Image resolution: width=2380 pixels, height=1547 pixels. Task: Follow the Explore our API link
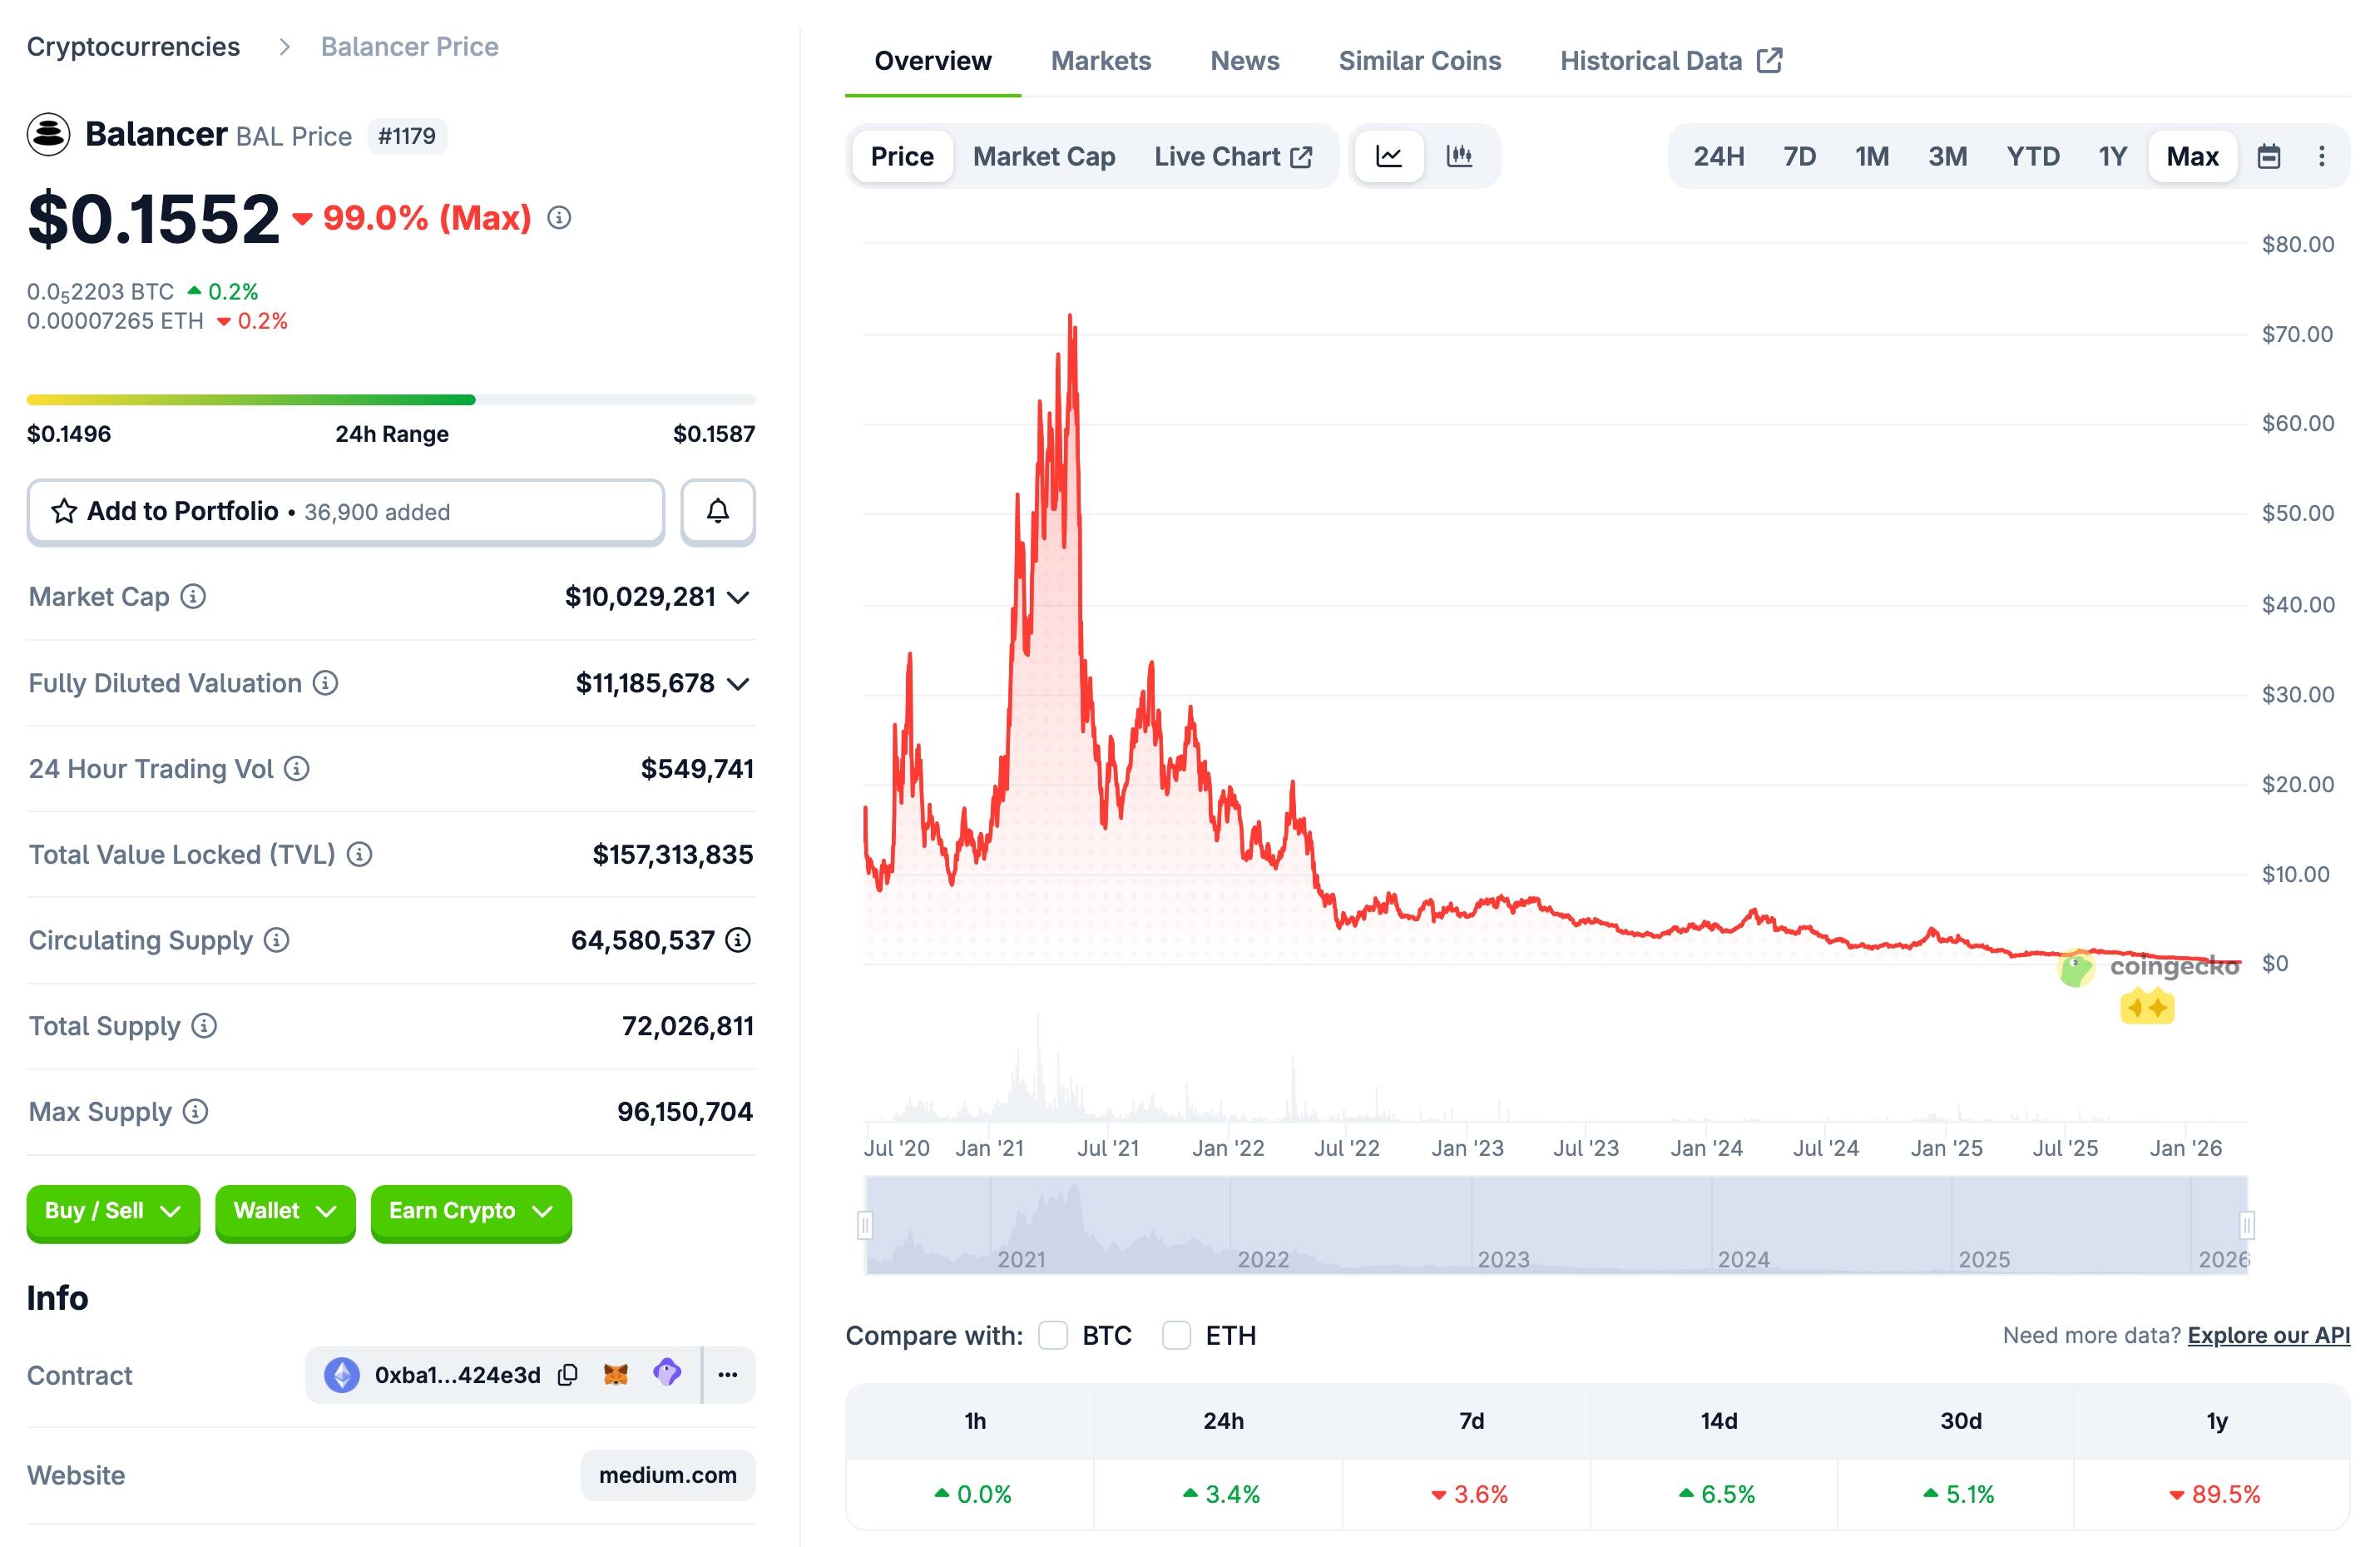point(2268,1336)
